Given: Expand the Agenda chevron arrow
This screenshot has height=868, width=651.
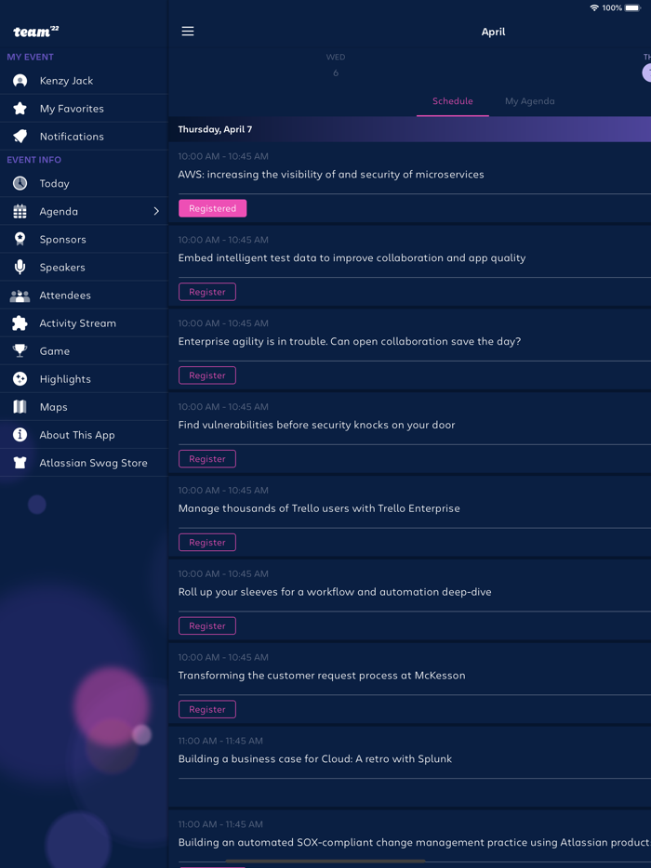Looking at the screenshot, I should [156, 212].
